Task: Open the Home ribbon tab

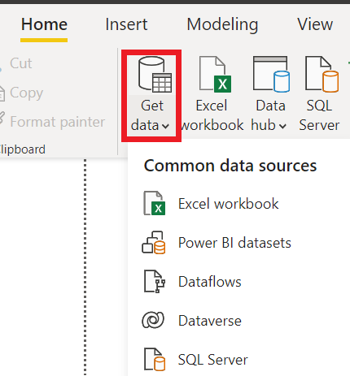Action: 44,24
